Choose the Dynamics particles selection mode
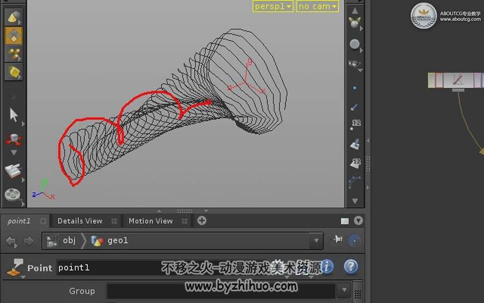 pyautogui.click(x=13, y=54)
